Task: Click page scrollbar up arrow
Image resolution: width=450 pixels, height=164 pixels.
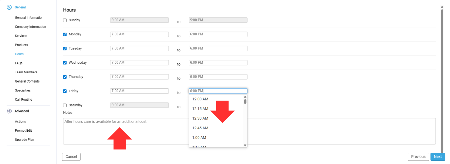Action: pyautogui.click(x=442, y=7)
